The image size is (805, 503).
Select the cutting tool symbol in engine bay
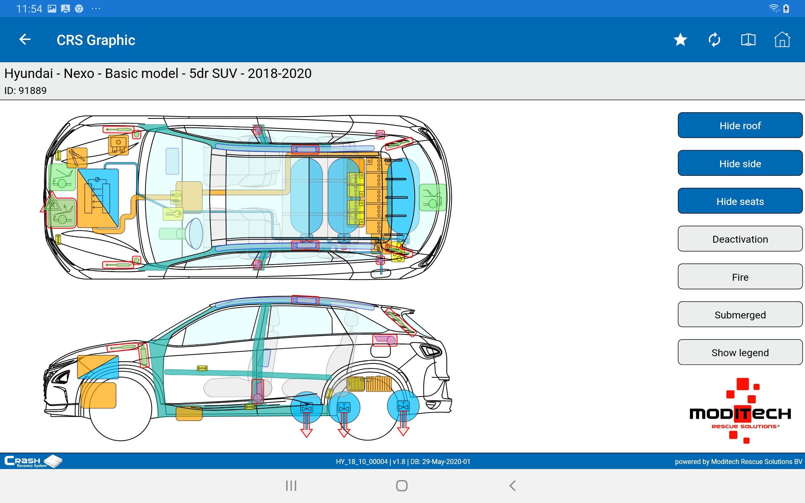[77, 158]
